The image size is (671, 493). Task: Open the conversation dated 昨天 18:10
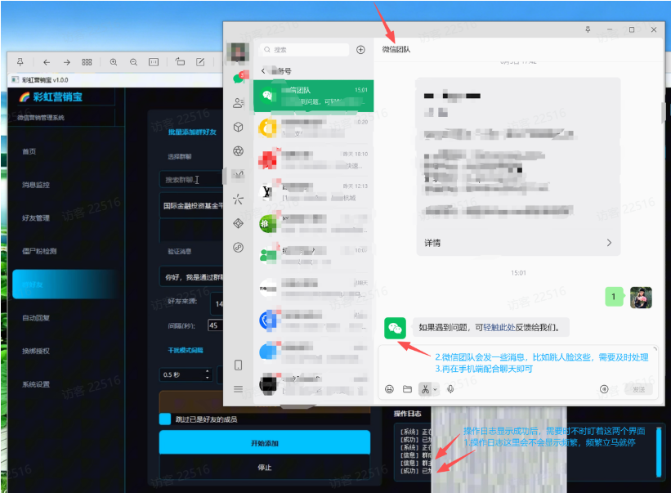[313, 159]
